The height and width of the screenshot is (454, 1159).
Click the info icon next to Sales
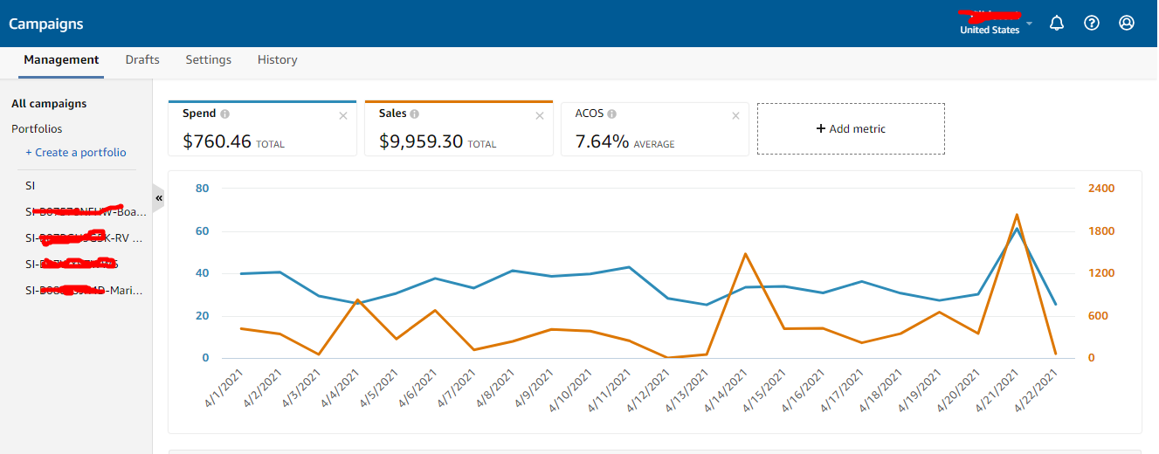(x=415, y=114)
